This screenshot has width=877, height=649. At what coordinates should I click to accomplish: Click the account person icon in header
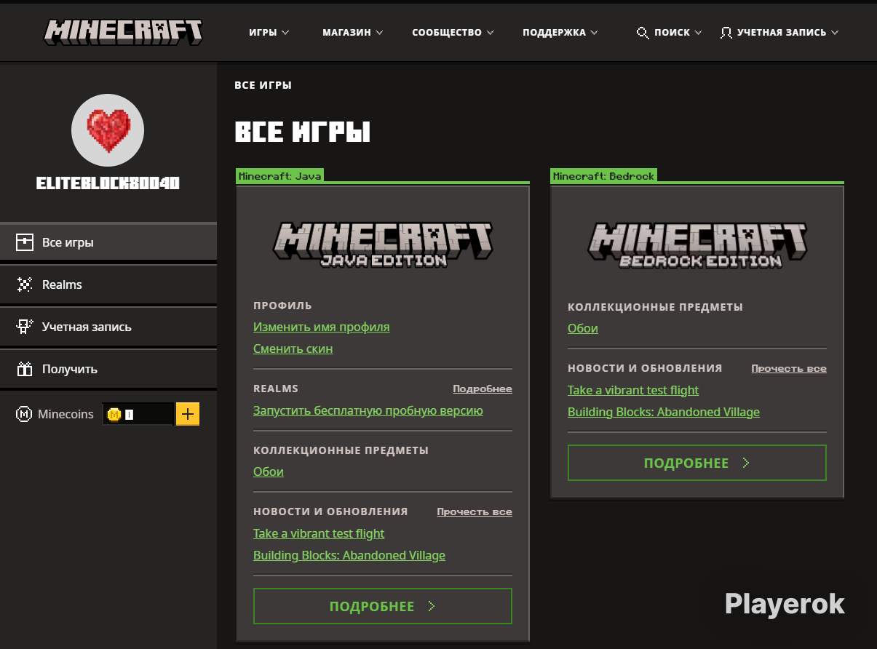pyautogui.click(x=726, y=33)
